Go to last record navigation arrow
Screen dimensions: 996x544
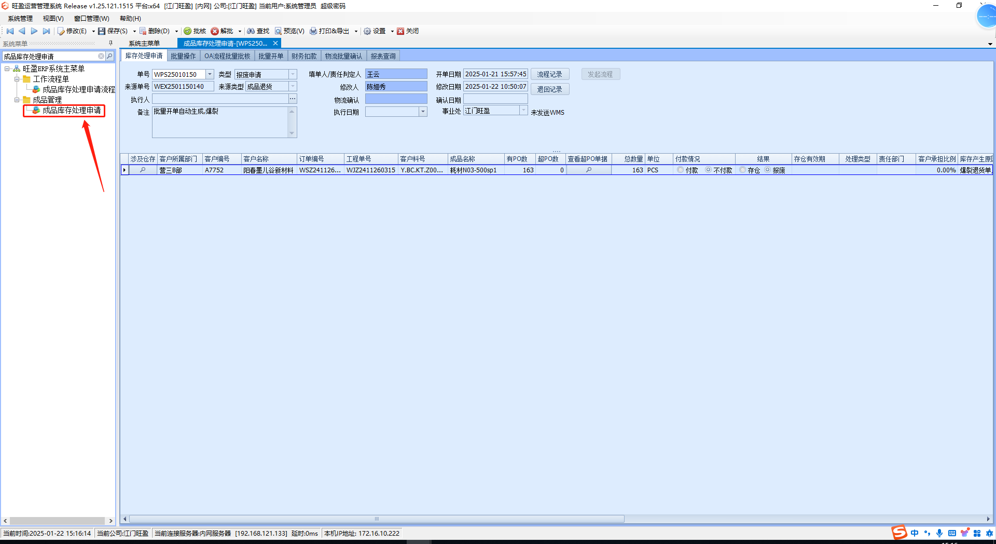[46, 31]
